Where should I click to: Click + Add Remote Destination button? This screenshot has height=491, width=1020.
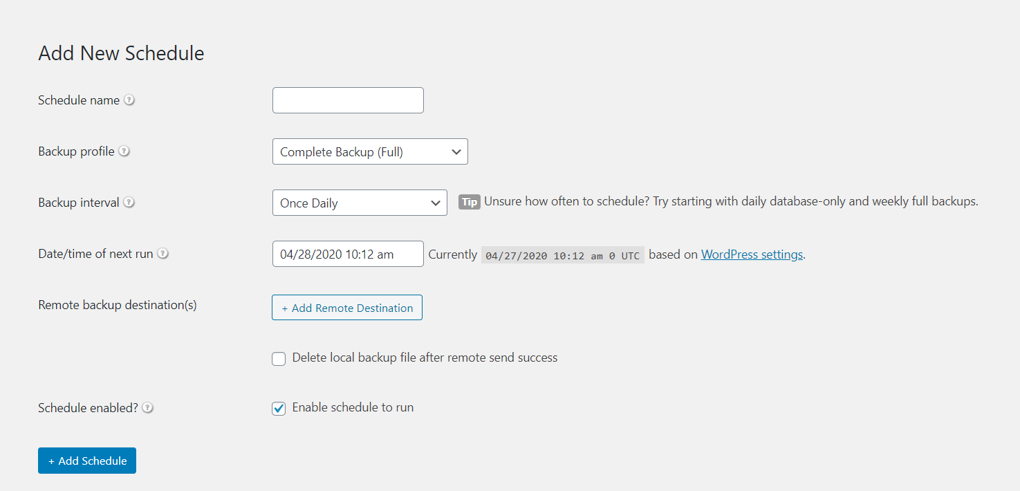[347, 308]
